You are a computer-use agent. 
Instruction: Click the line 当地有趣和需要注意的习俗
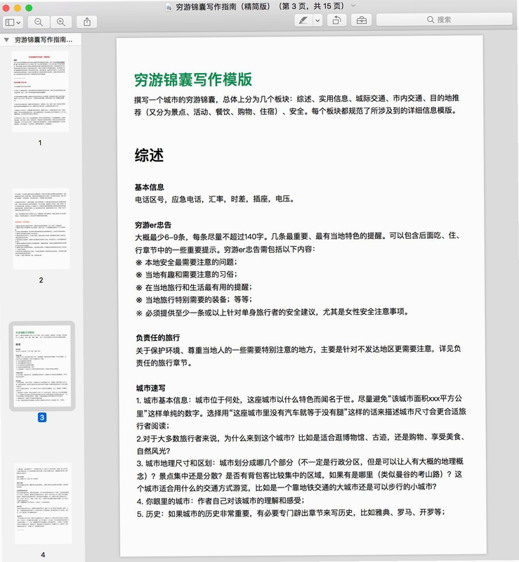tap(186, 275)
